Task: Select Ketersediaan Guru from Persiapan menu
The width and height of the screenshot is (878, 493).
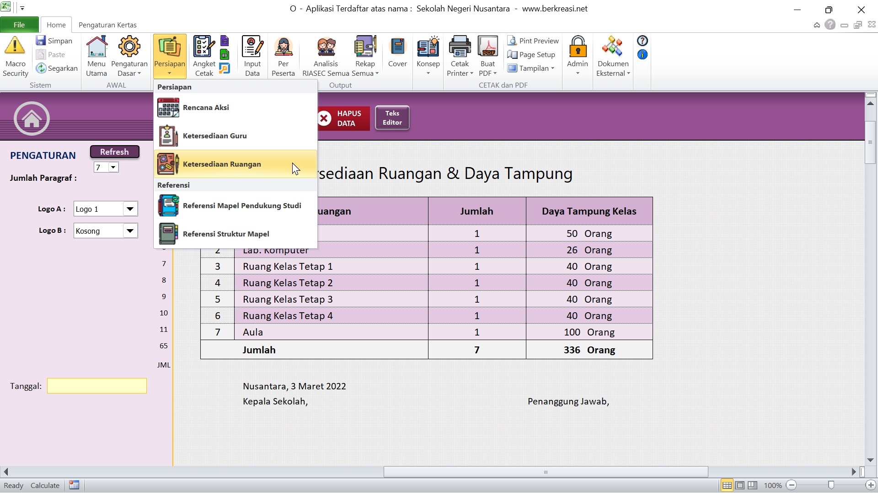Action: click(x=214, y=136)
